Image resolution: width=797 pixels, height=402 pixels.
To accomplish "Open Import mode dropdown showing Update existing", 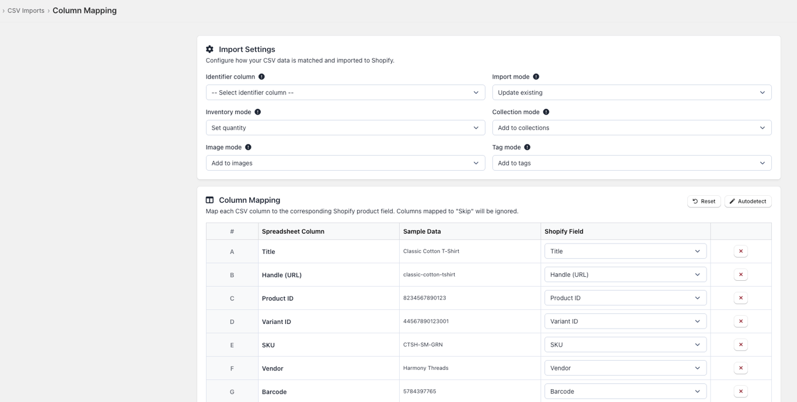I will 632,93.
